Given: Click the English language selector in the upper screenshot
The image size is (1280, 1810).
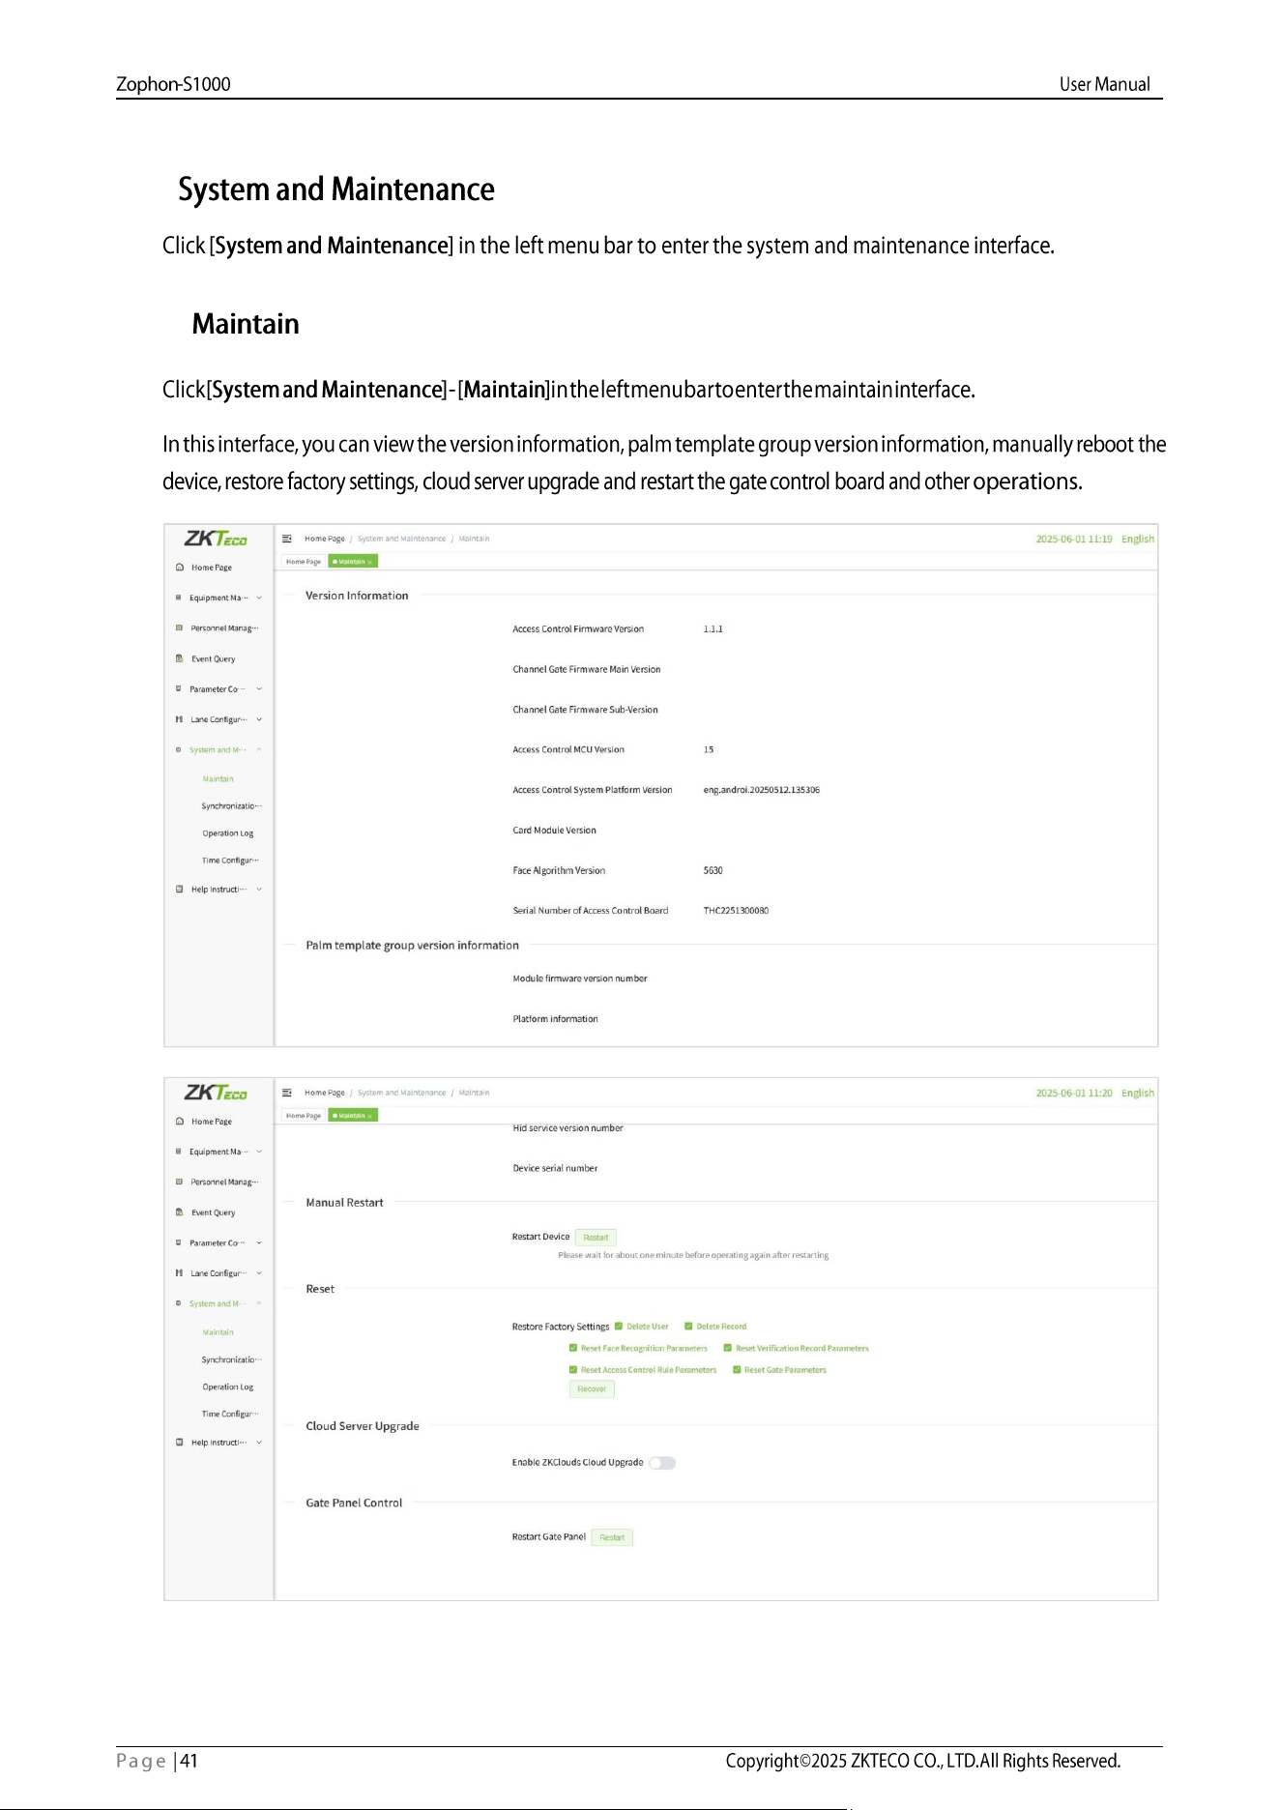Looking at the screenshot, I should coord(1138,540).
